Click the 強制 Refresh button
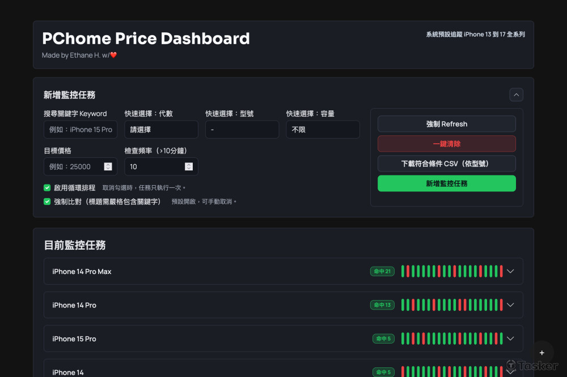The height and width of the screenshot is (377, 567). 446,124
